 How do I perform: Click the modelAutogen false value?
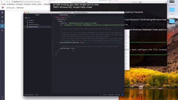(73, 48)
